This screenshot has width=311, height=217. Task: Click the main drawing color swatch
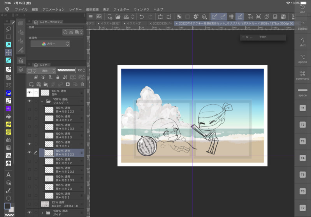click(7, 206)
